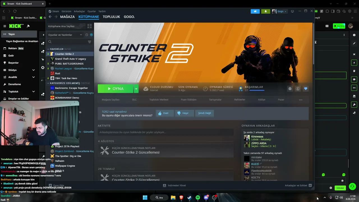Open GOGO. profile tab in Steam
The height and width of the screenshot is (202, 359).
click(129, 17)
